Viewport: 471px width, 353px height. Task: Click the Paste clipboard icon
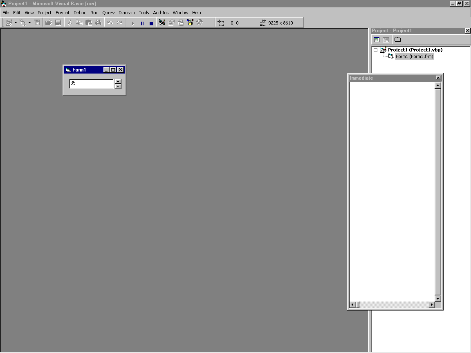pos(89,23)
